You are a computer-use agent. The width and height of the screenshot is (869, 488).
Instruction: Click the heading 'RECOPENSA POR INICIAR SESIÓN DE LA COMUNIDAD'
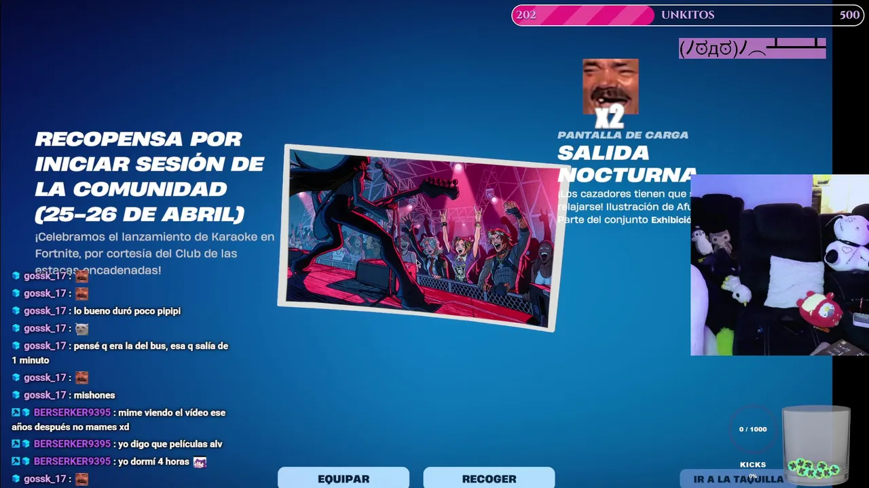[149, 176]
